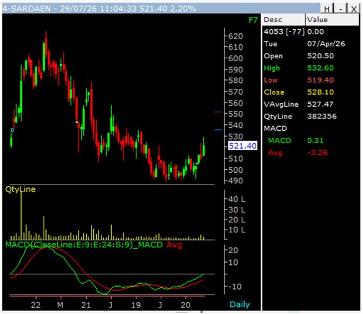The image size is (363, 314).
Task: Click the purple level marker near 550
Action: pyautogui.click(x=218, y=112)
